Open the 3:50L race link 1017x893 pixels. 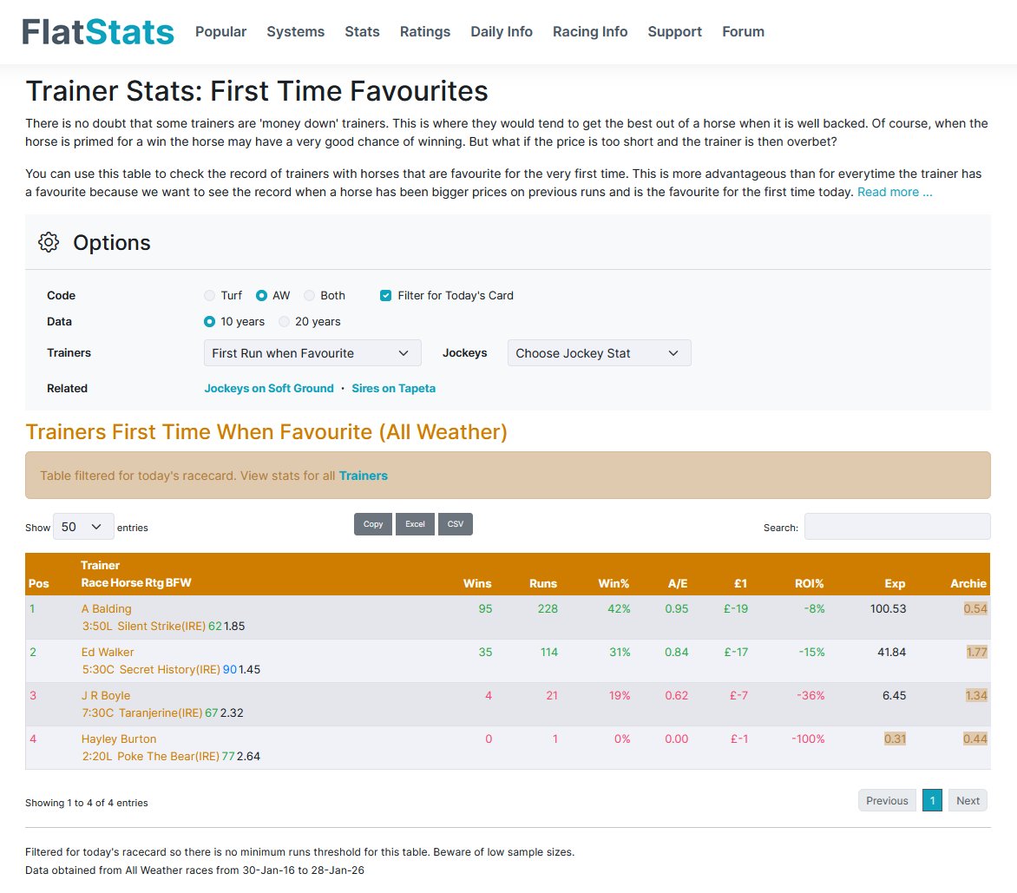[97, 627]
